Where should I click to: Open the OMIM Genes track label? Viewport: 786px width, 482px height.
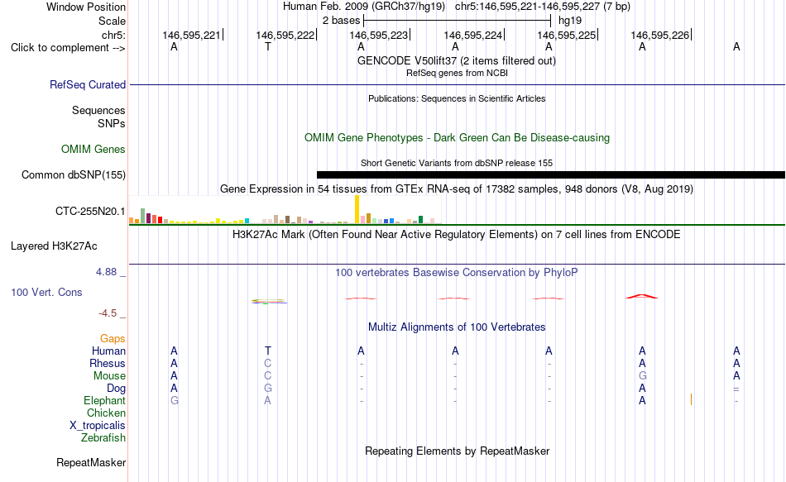click(x=93, y=150)
